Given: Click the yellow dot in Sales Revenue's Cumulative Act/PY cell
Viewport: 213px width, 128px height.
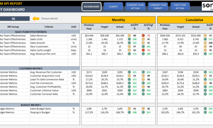Looking at the screenshot, I should [205, 36].
